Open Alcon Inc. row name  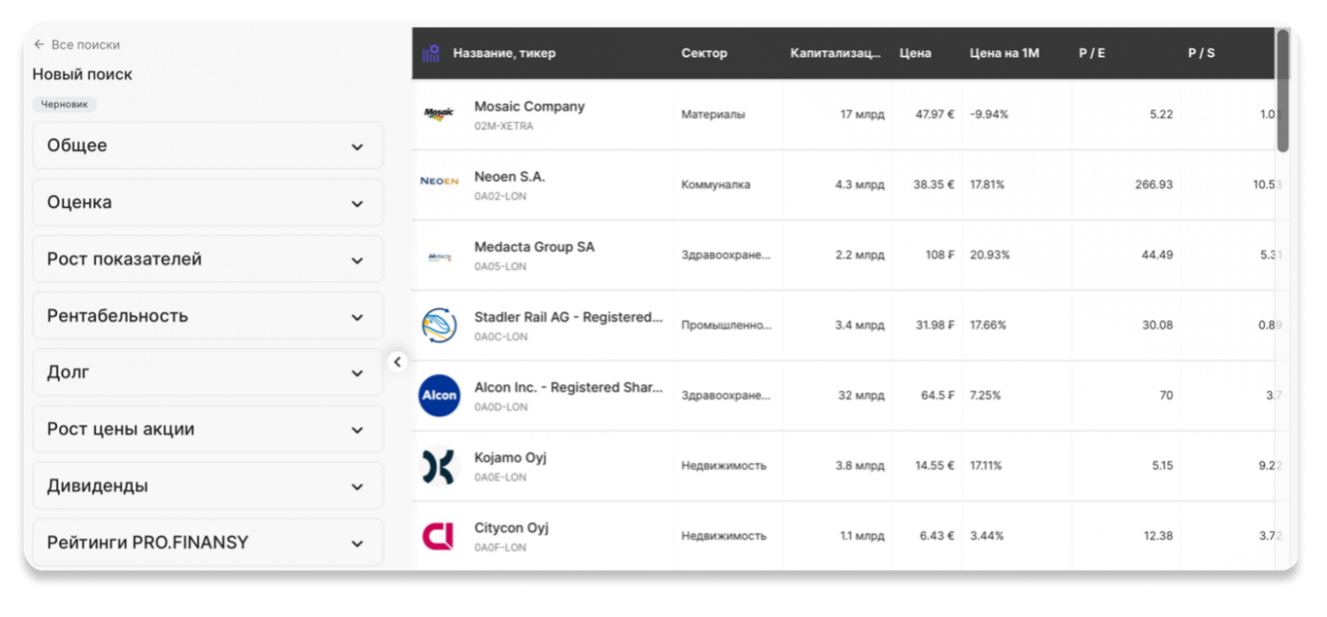[x=568, y=388]
